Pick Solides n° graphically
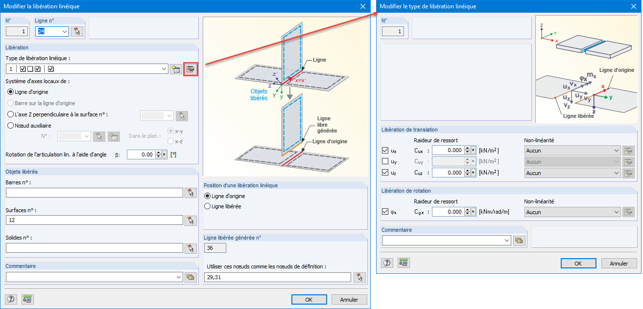This screenshot has height=309, width=643. 191,248
